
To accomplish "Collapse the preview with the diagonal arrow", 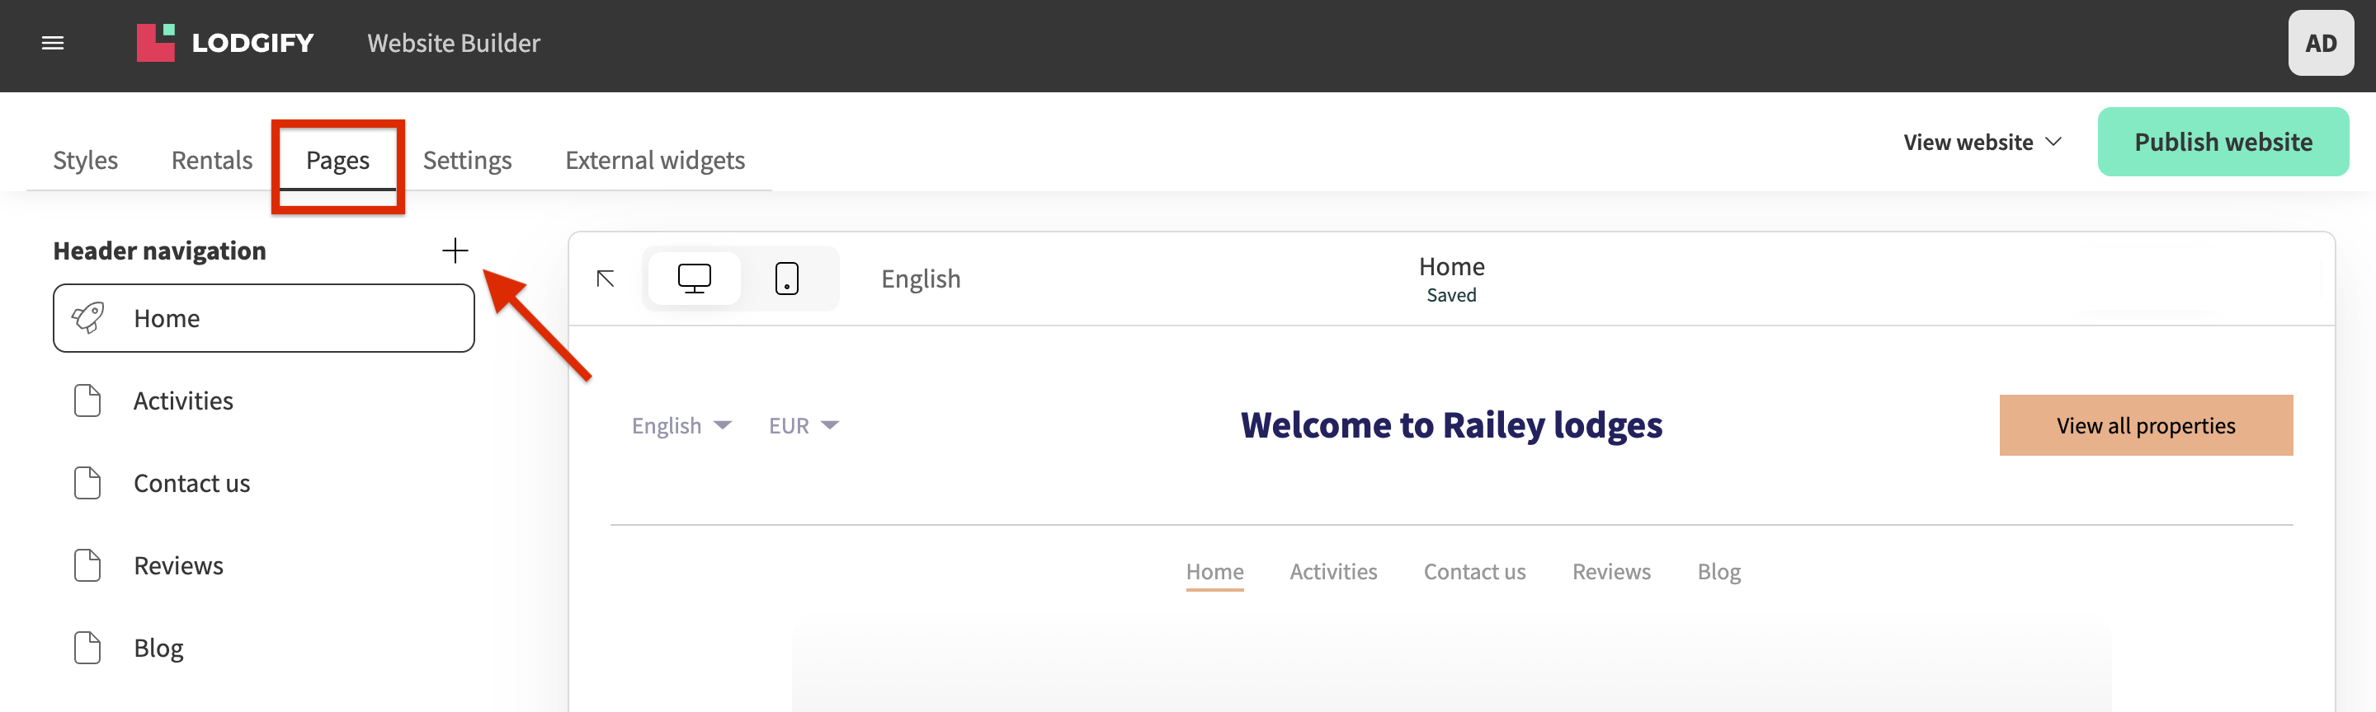I will 605,279.
